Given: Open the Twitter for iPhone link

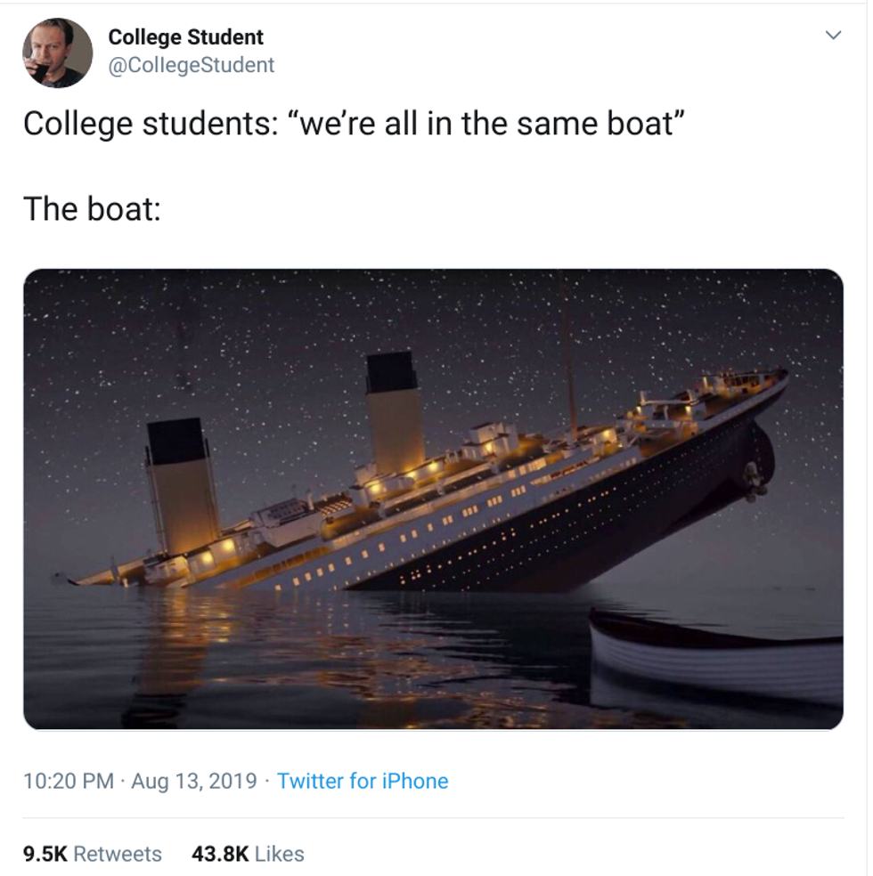Looking at the screenshot, I should tap(363, 781).
